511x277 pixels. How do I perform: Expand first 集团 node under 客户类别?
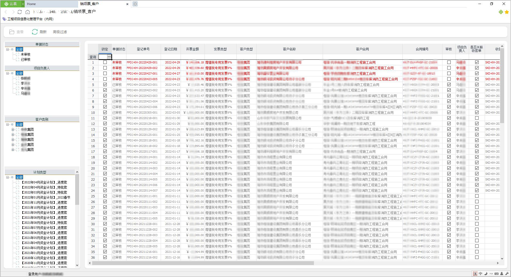tap(13, 129)
